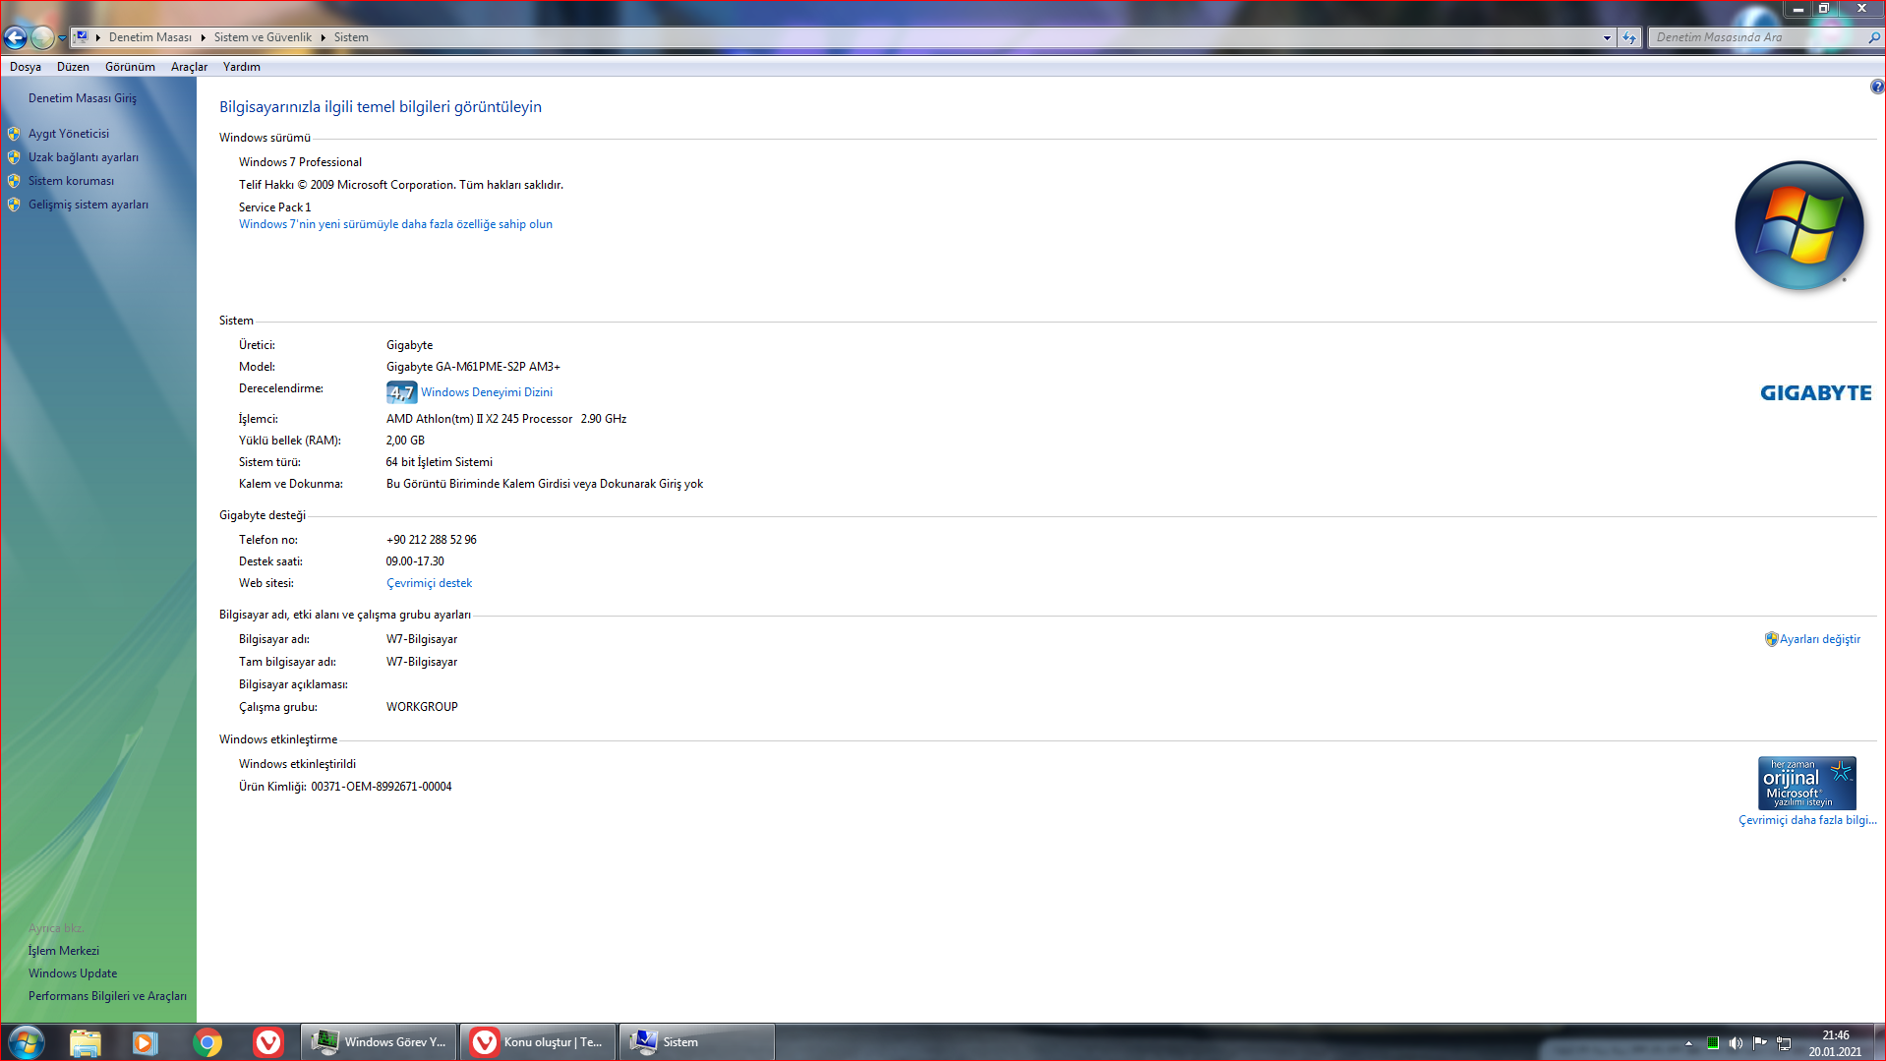Click the Windows logo orb in the window
This screenshot has height=1061, width=1886.
(1799, 225)
